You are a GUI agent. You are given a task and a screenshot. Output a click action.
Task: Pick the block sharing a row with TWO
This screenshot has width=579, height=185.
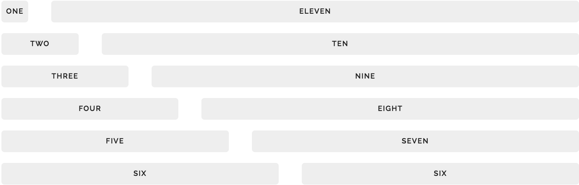[340, 44]
